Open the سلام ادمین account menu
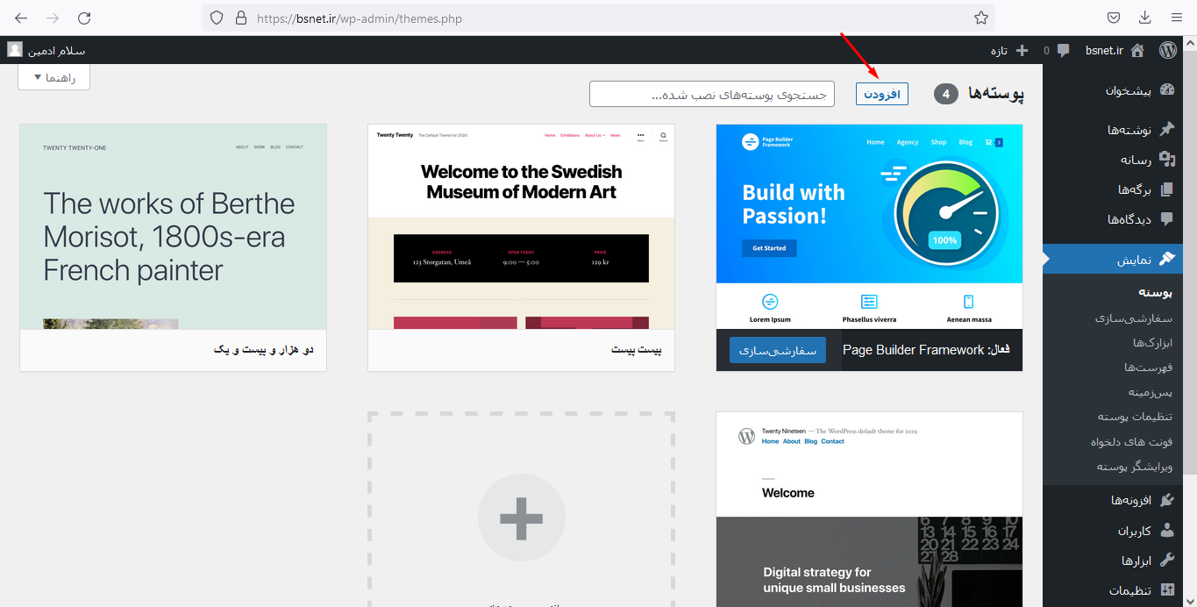 coord(47,50)
